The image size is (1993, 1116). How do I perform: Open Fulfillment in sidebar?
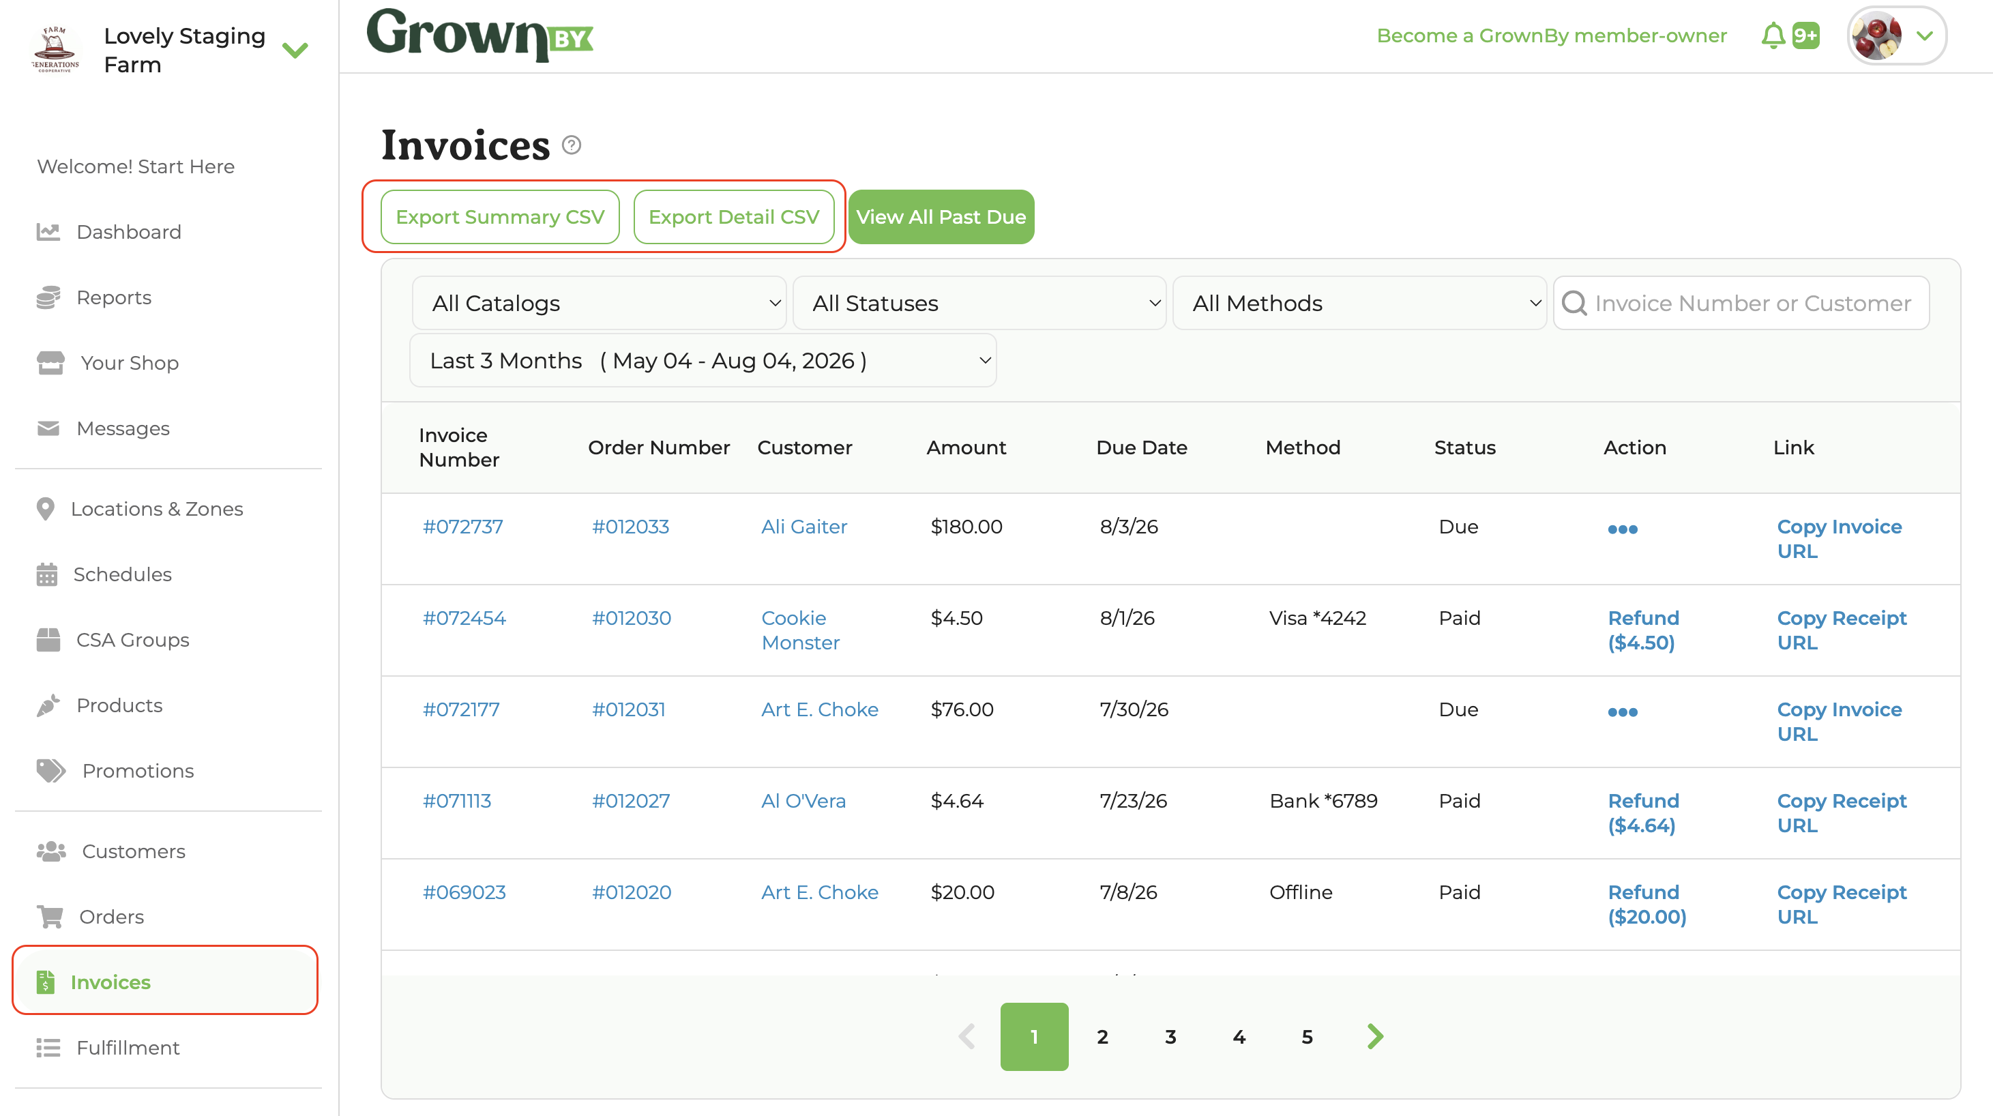pos(128,1047)
